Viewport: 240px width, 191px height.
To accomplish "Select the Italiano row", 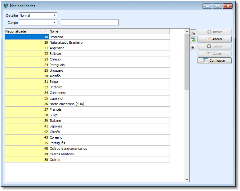I will (x=87, y=121).
